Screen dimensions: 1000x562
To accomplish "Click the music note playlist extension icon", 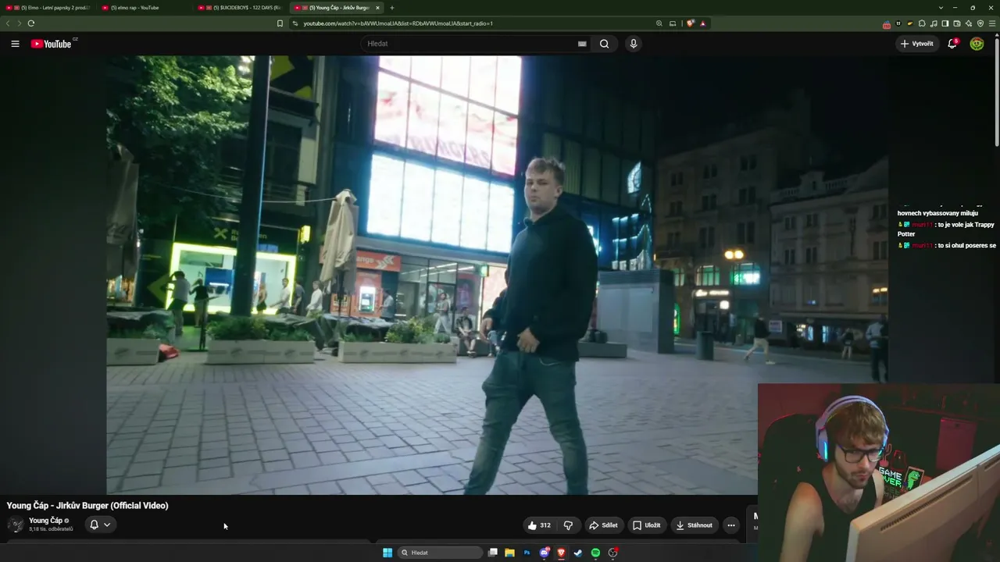I will coord(934,23).
